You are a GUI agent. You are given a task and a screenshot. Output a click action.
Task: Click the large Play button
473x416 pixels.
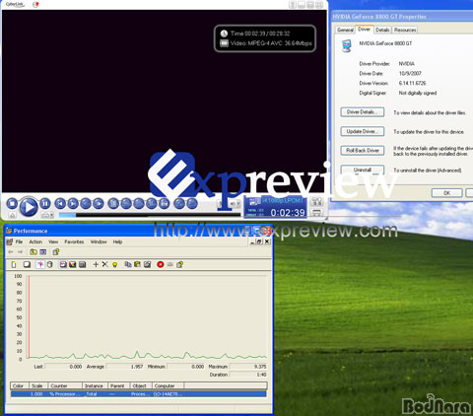pyautogui.click(x=29, y=207)
